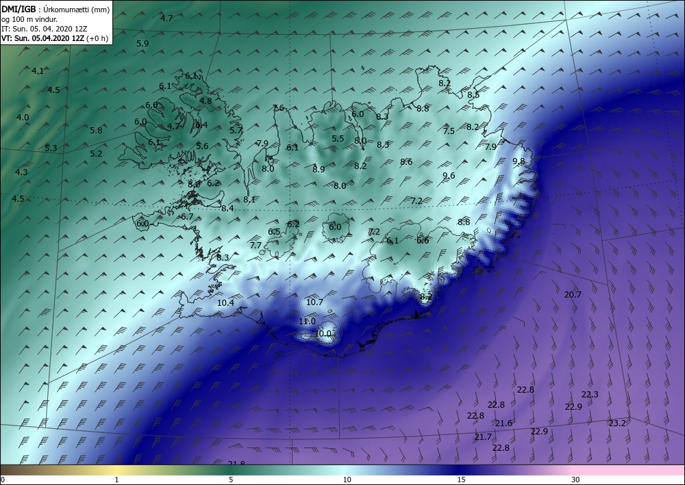Select the '7.7' value label
This screenshot has height=485, width=685.
[256, 246]
